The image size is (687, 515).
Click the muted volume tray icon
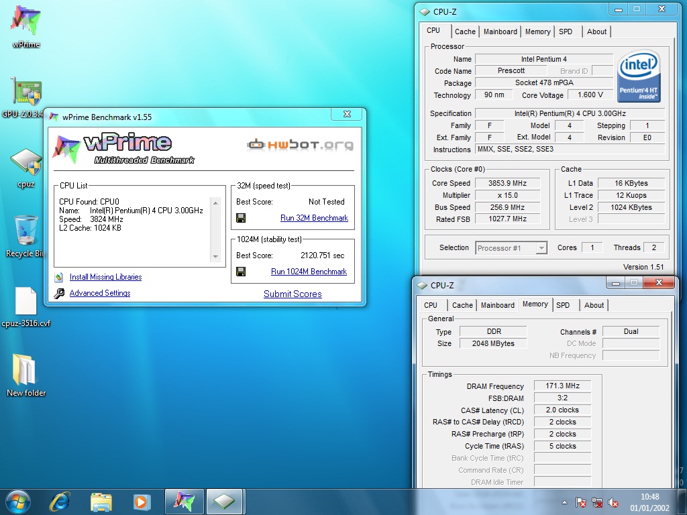click(x=613, y=502)
